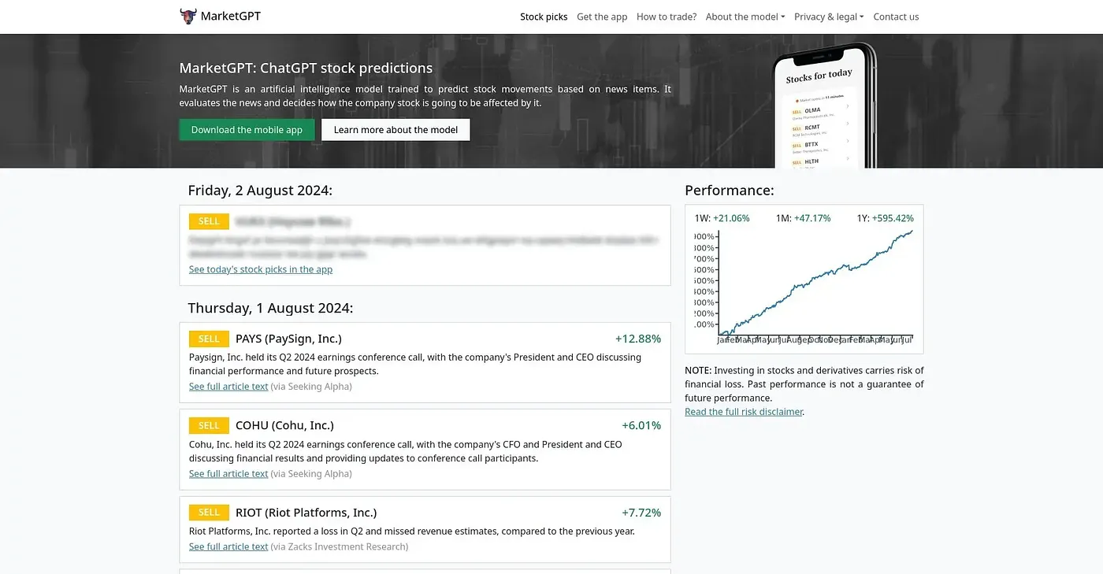Click the +12.88% return value

638,339
